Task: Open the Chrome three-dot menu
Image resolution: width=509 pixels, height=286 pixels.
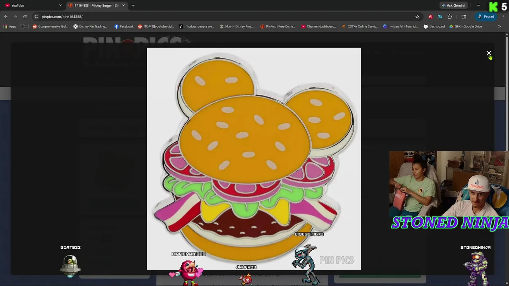Action: click(503, 17)
